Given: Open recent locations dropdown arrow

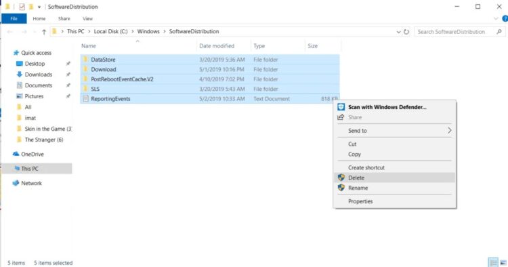Looking at the screenshot, I should click(35, 32).
